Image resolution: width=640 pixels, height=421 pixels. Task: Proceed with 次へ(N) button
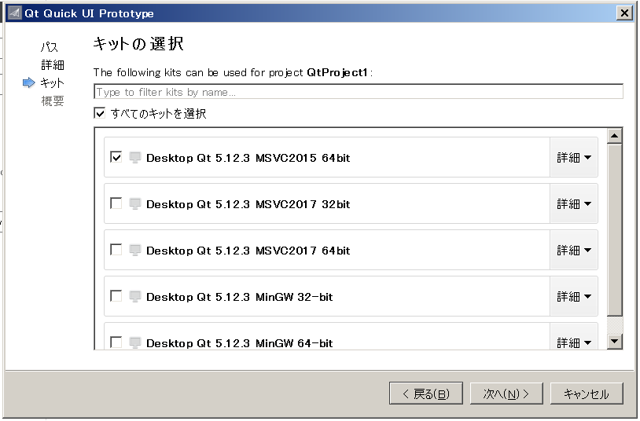pos(506,394)
